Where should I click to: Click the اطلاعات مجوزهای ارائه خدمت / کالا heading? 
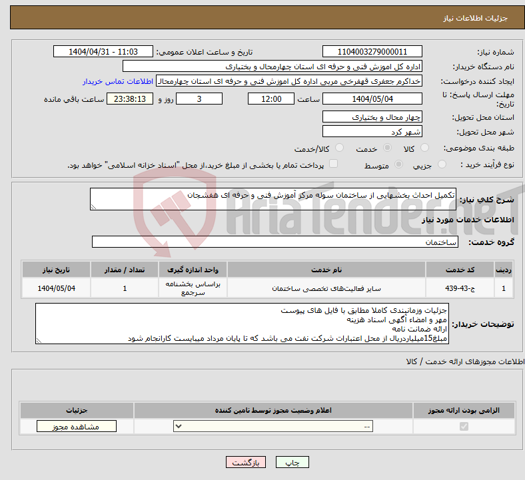click(x=466, y=361)
